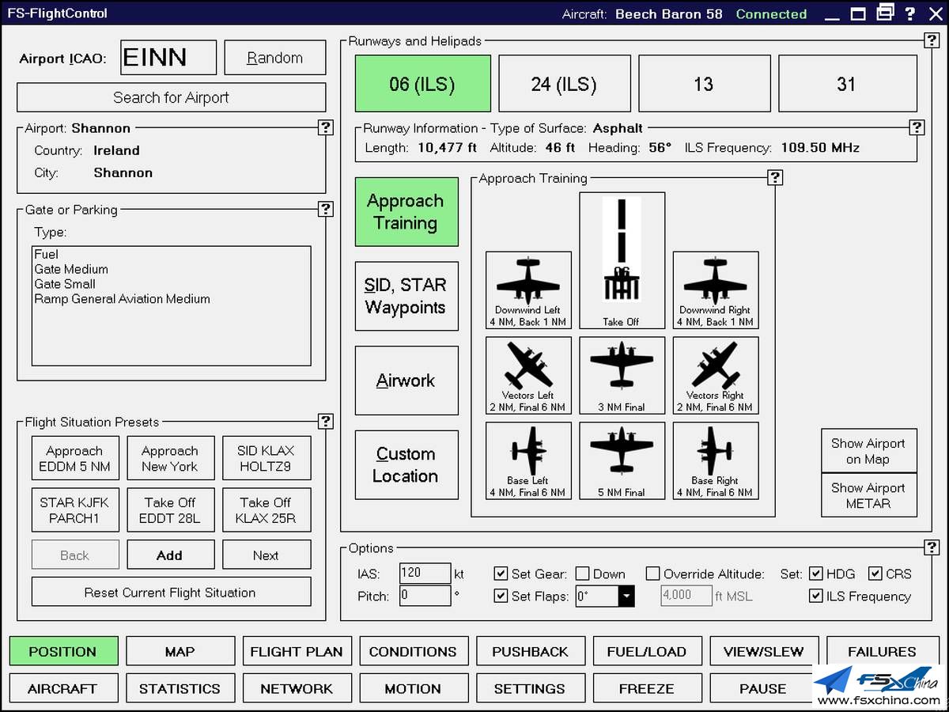Open the NETWORK tab
Viewport: 949px width, 712px height.
[297, 688]
